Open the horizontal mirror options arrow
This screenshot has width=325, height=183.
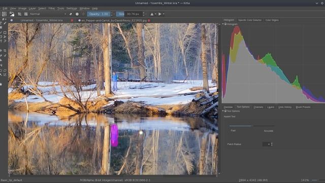(155, 14)
